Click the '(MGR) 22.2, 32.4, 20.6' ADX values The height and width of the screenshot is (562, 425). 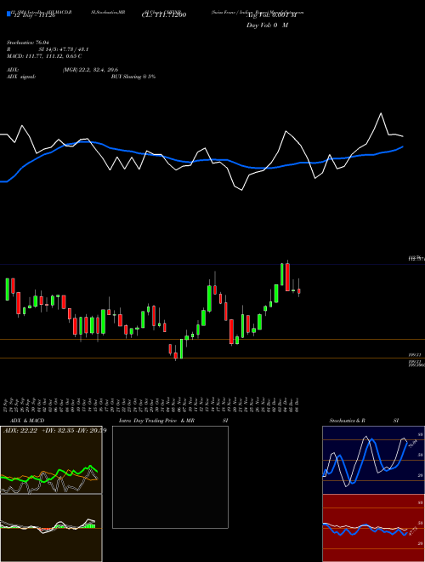[90, 70]
